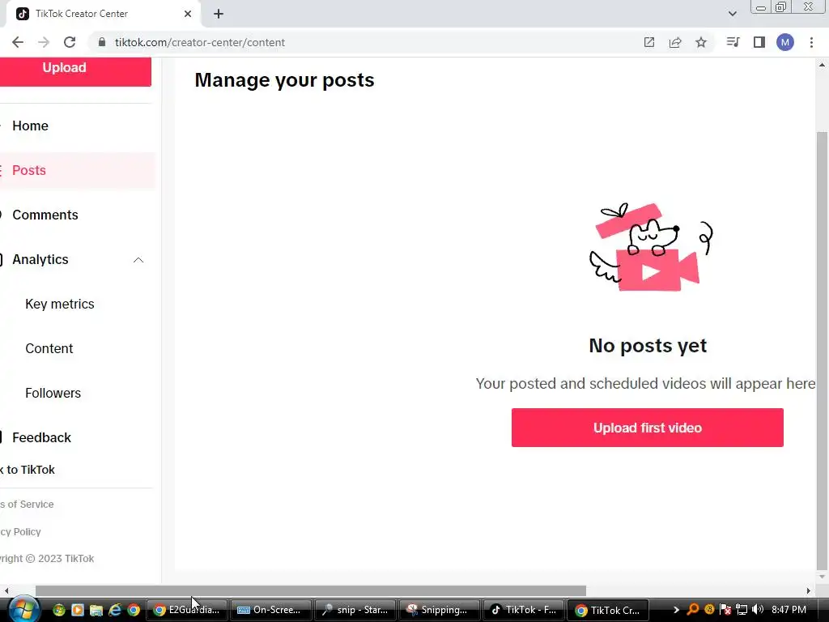Toggle the browser side panel icon
The height and width of the screenshot is (622, 829).
tap(759, 42)
